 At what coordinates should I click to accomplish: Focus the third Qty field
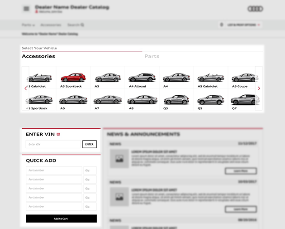[x=90, y=188]
